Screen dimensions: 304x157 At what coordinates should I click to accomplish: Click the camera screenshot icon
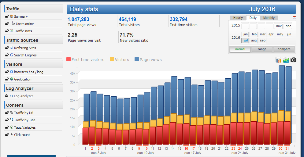tap(293, 60)
